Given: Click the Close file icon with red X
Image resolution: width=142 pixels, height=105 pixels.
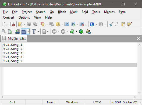Looking at the screenshot, I should tap(13, 24).
